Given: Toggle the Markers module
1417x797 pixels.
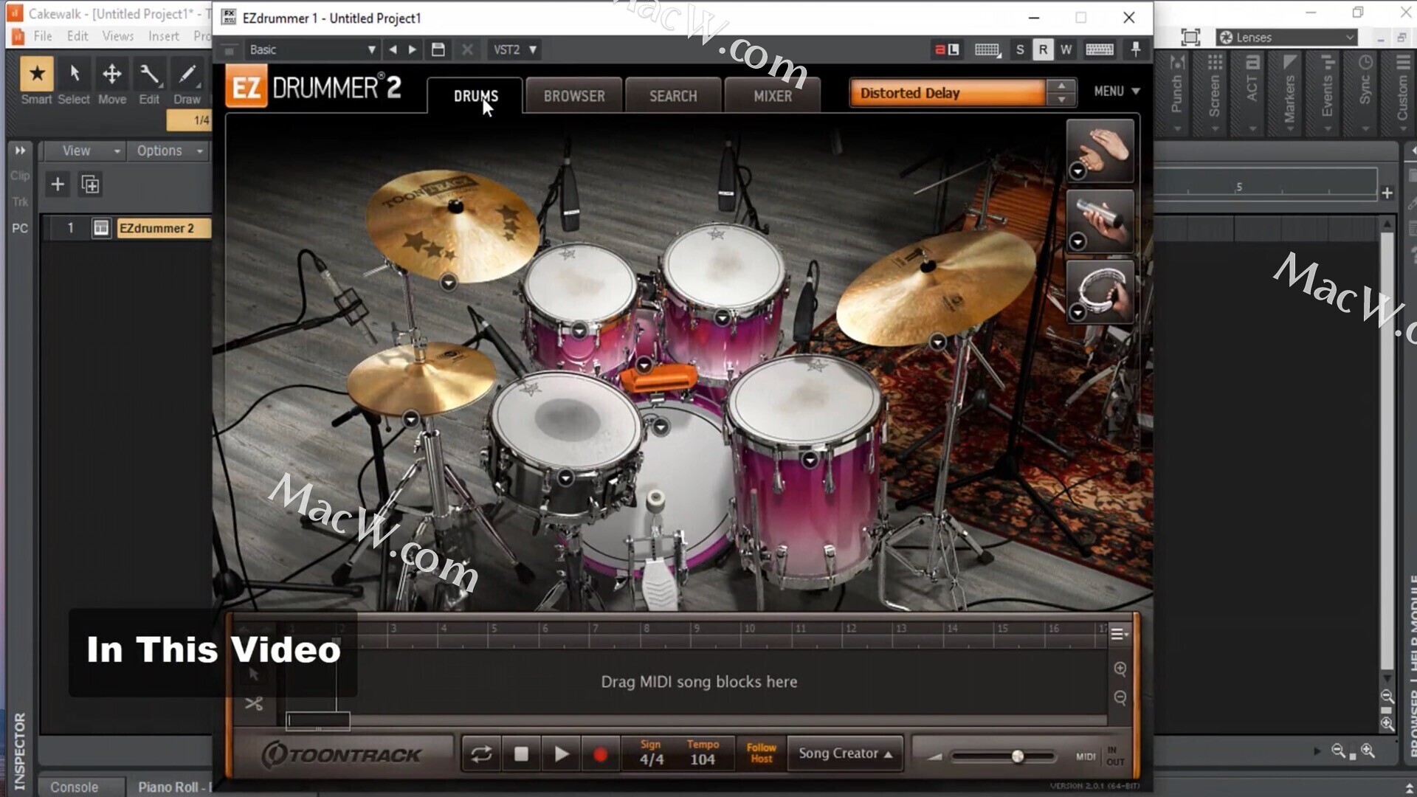Looking at the screenshot, I should (1289, 92).
